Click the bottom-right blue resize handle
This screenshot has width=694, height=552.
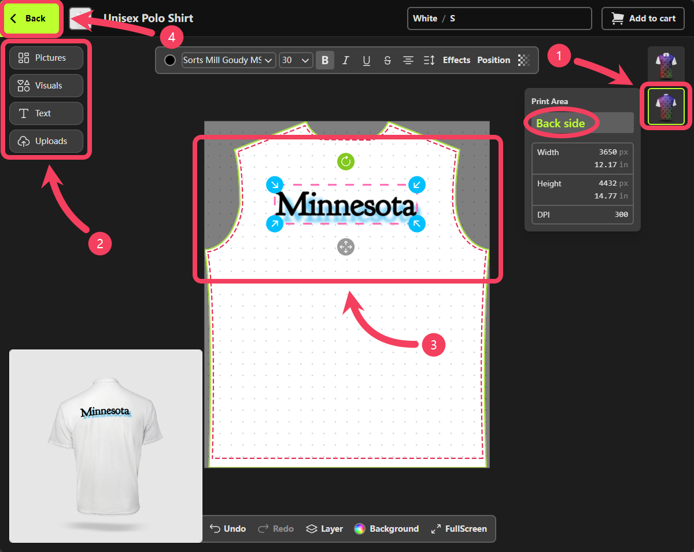point(417,223)
